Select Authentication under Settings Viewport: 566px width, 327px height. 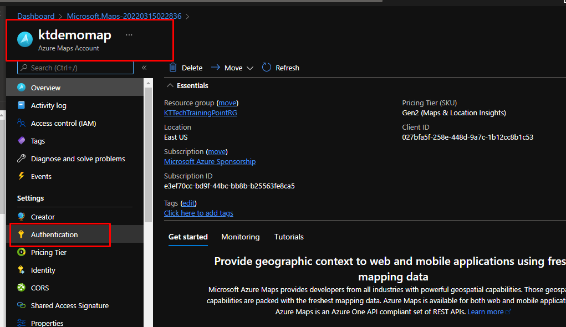click(75, 234)
